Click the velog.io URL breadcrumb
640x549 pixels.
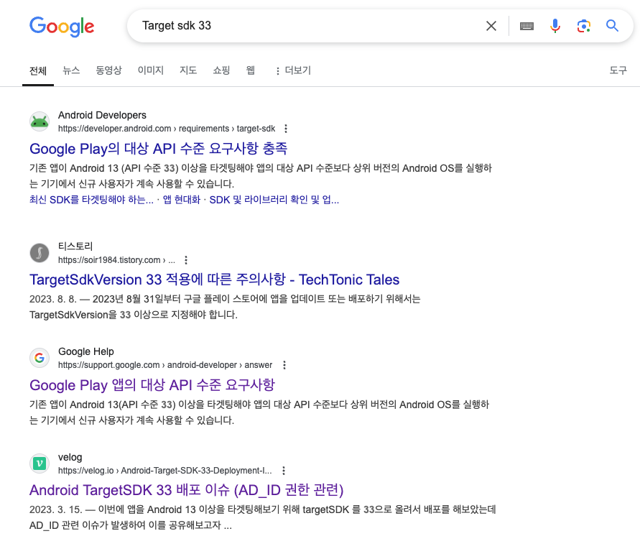[165, 471]
